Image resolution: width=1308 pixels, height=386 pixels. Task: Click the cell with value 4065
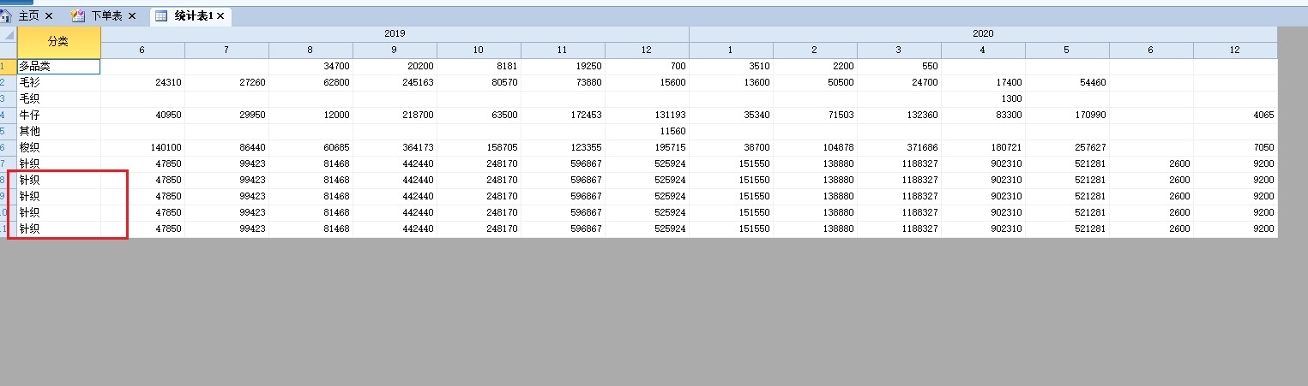pos(1235,115)
